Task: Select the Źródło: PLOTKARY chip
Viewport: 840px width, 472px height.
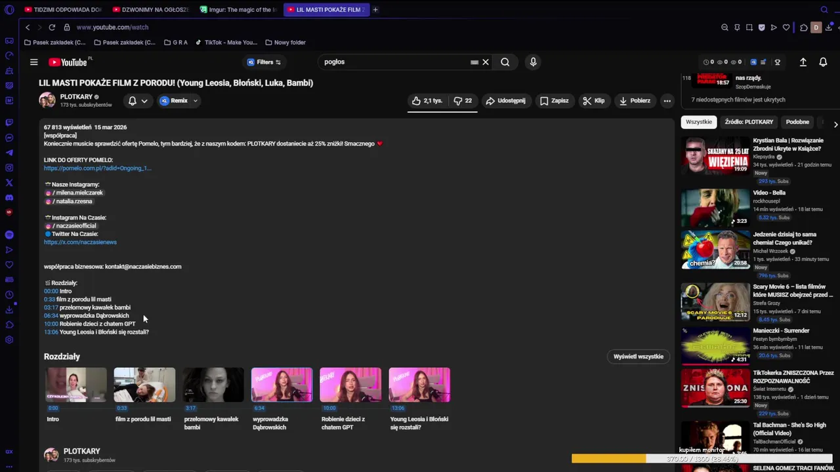Action: (x=749, y=122)
